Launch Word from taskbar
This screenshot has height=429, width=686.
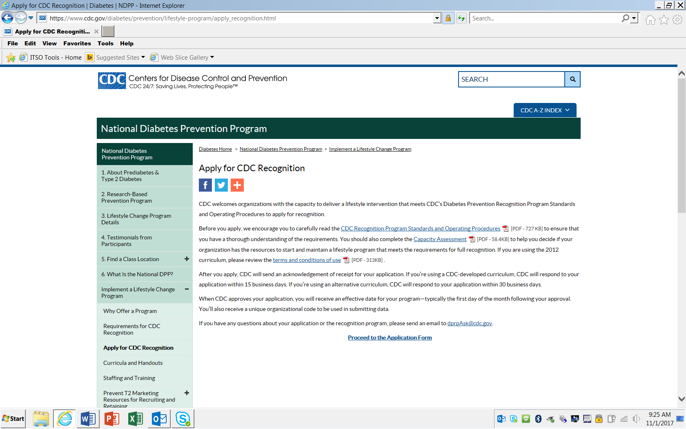click(88, 419)
